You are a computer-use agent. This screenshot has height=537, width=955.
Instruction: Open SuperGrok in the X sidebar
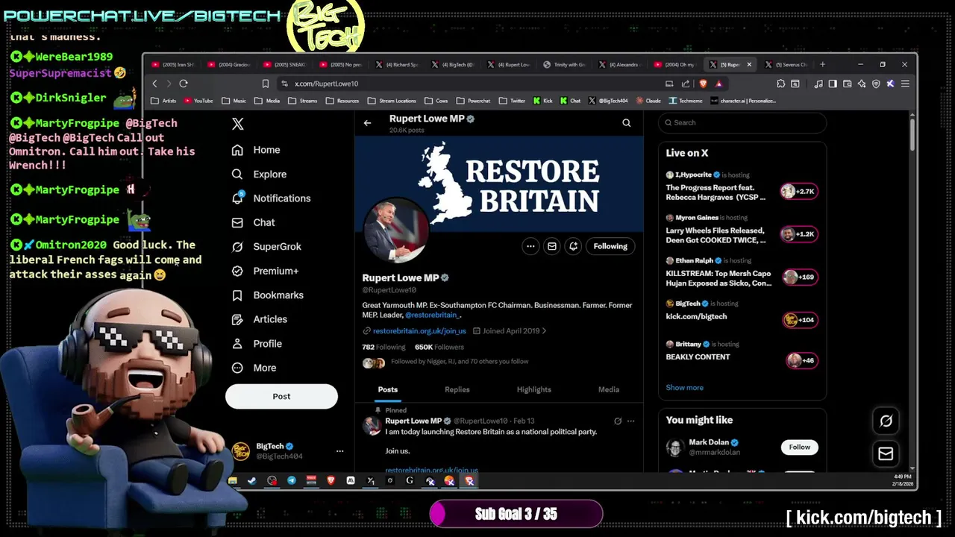266,246
